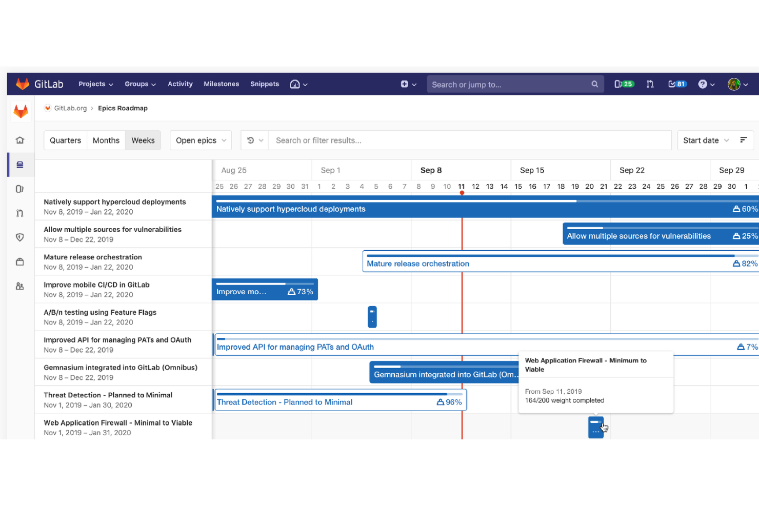759x506 pixels.
Task: Open the GitLab logo home link
Action: [x=39, y=84]
